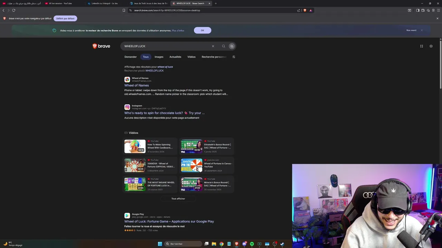Open File Explorer from the taskbar
This screenshot has width=442, height=248.
point(214,244)
